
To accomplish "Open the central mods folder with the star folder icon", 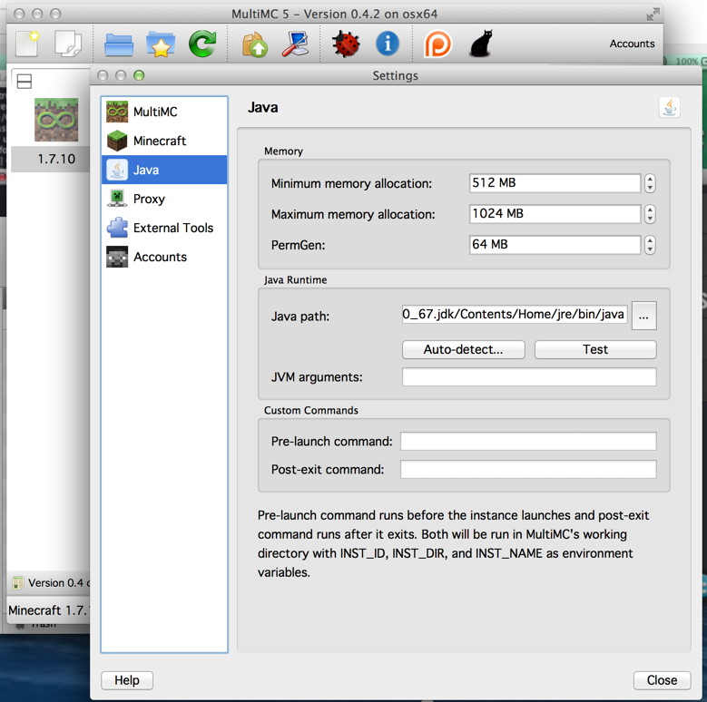I will 161,44.
